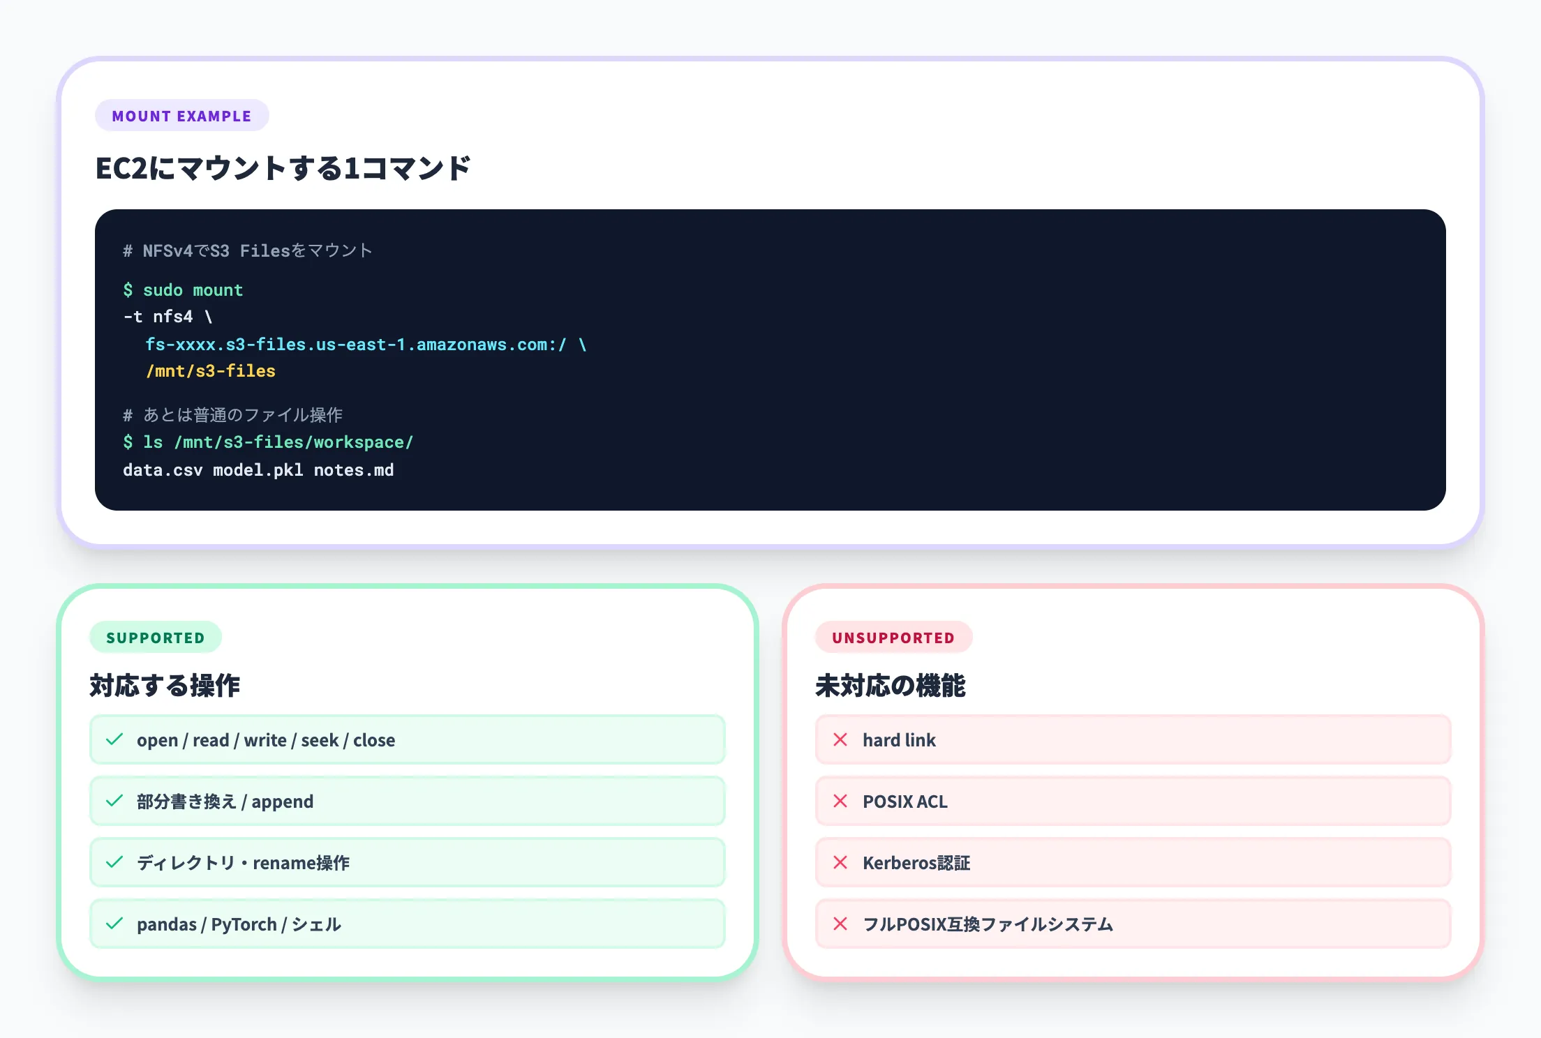
Task: Select the checkmark next to 部分書き換え / append
Action: (x=114, y=802)
